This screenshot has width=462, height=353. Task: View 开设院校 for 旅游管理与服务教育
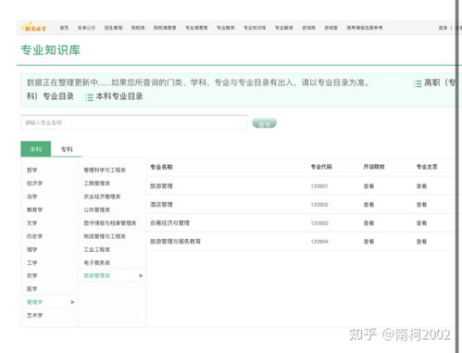click(368, 242)
